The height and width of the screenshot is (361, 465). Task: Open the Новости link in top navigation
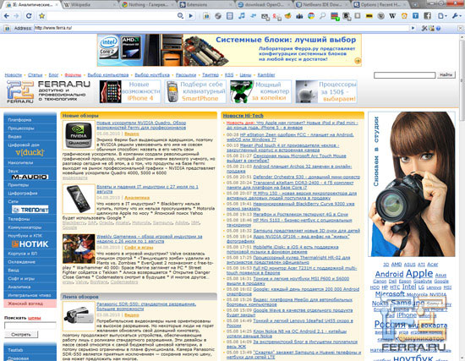click(x=13, y=74)
